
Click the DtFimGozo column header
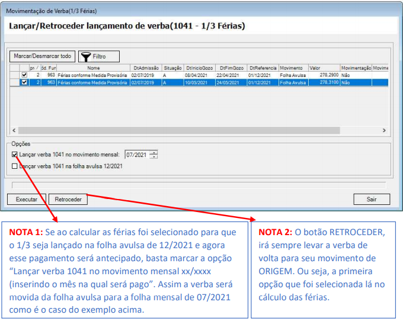[x=231, y=68]
